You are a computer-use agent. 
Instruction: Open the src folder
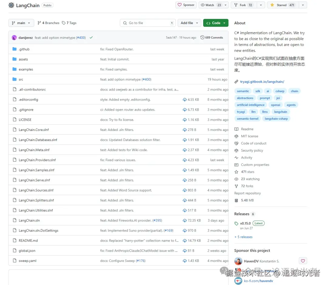(21, 79)
